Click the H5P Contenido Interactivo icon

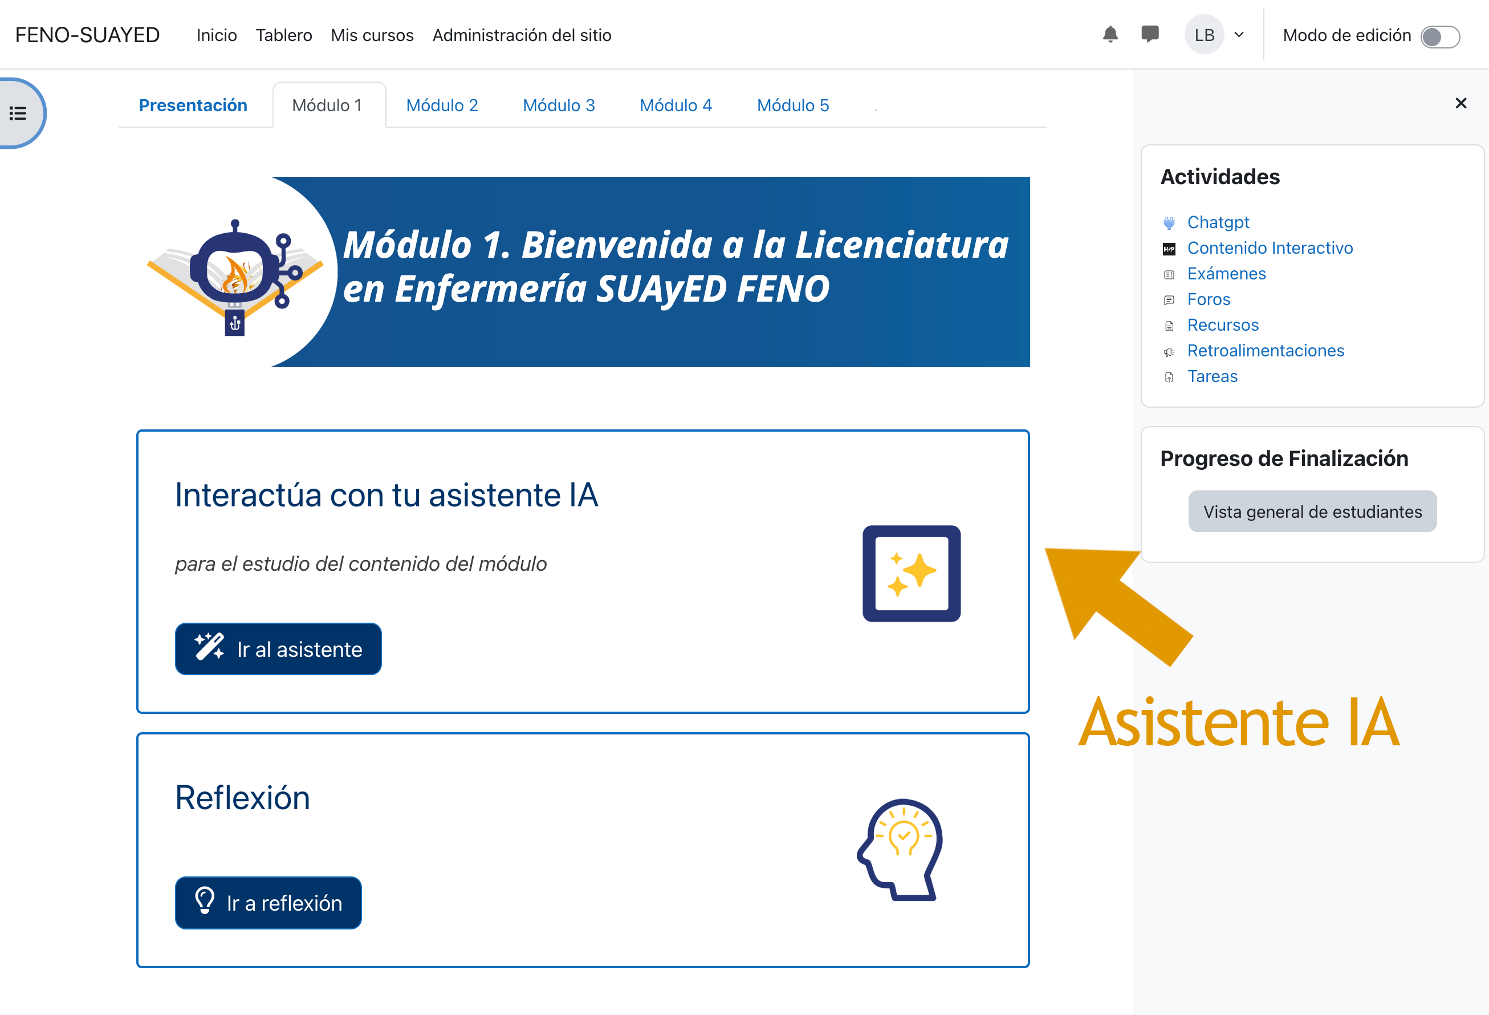point(1169,249)
